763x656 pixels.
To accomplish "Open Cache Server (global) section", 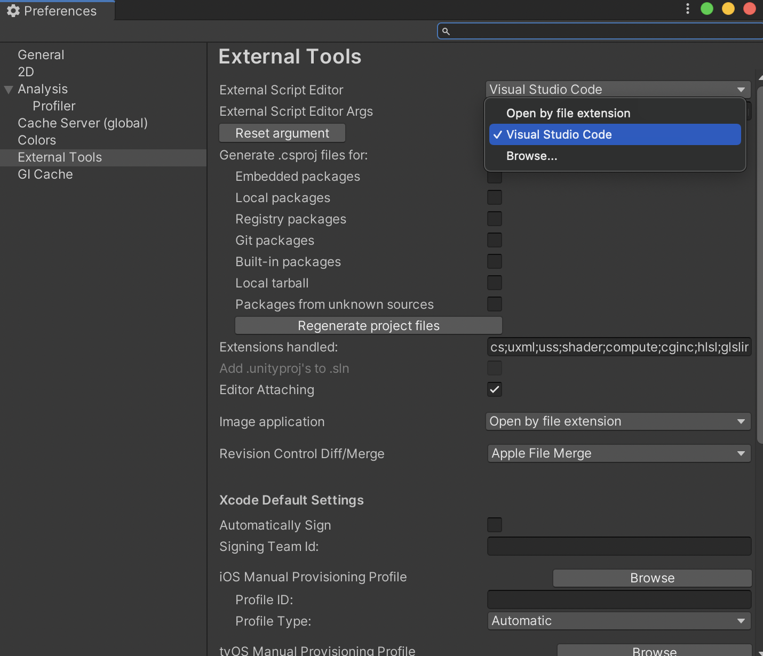I will coord(83,123).
